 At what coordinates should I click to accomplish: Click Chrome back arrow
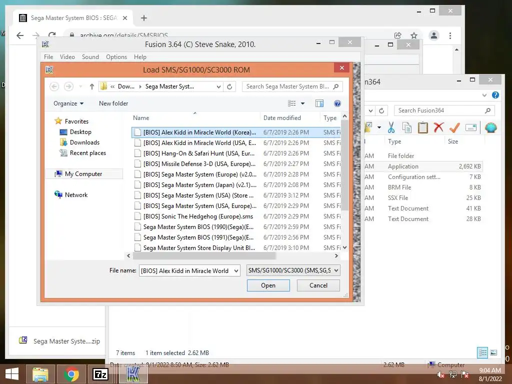(20, 35)
